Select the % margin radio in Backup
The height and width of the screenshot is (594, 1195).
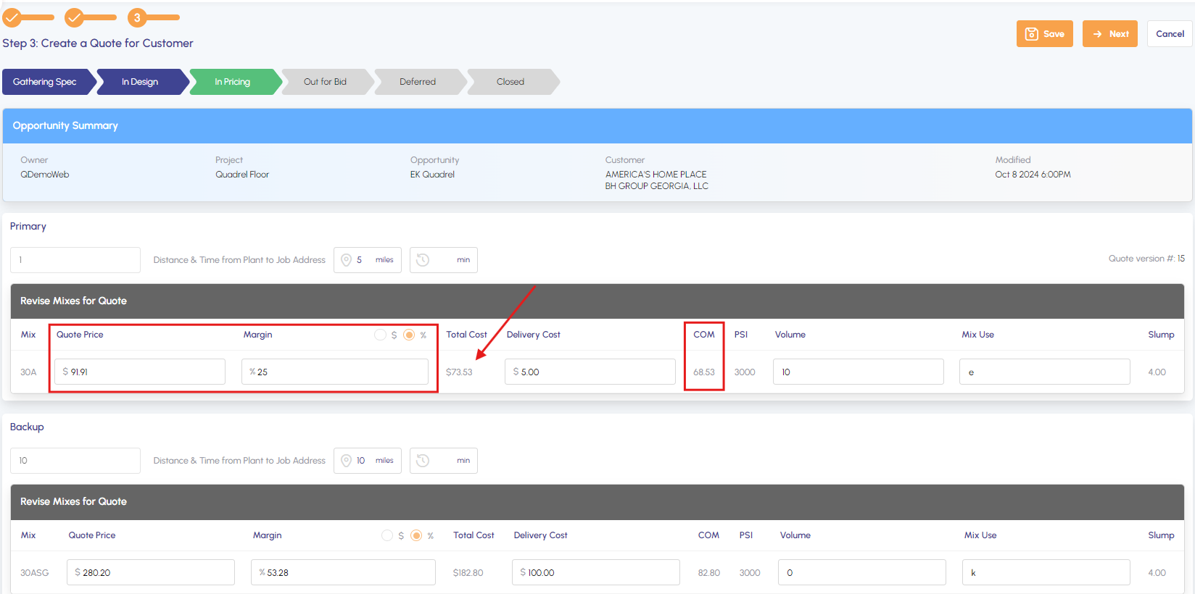[416, 535]
